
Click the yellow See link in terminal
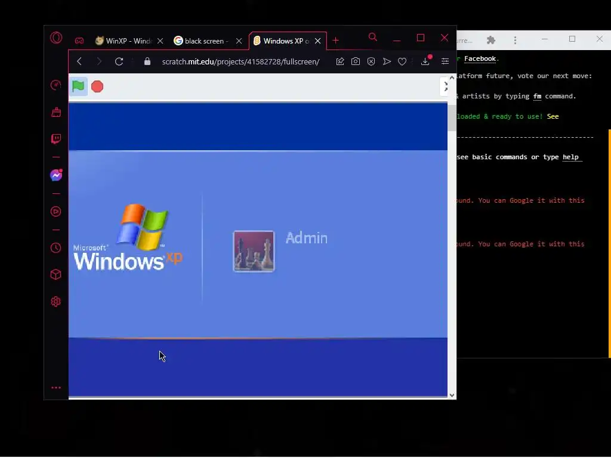553,116
